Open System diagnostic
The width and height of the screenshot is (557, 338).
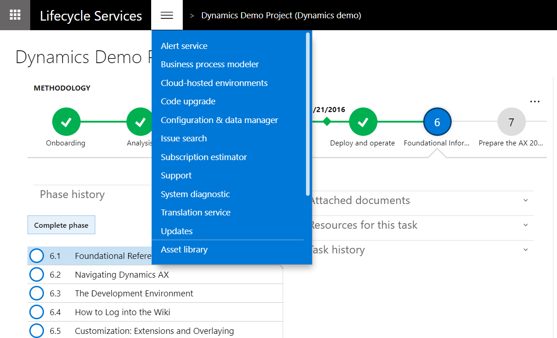(x=195, y=194)
